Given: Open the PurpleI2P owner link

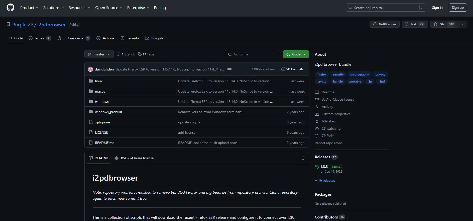Looking at the screenshot, I should click(x=23, y=25).
